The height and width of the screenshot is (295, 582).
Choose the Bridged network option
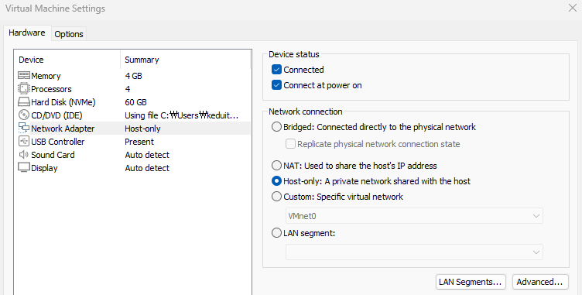pyautogui.click(x=276, y=127)
